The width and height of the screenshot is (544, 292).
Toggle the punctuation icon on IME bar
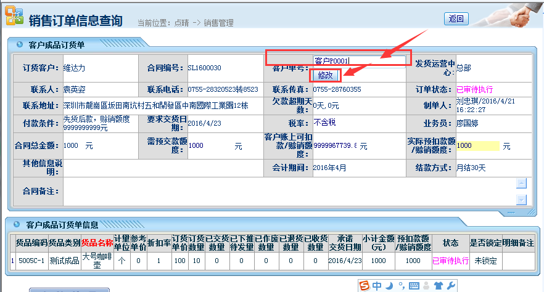(402, 286)
